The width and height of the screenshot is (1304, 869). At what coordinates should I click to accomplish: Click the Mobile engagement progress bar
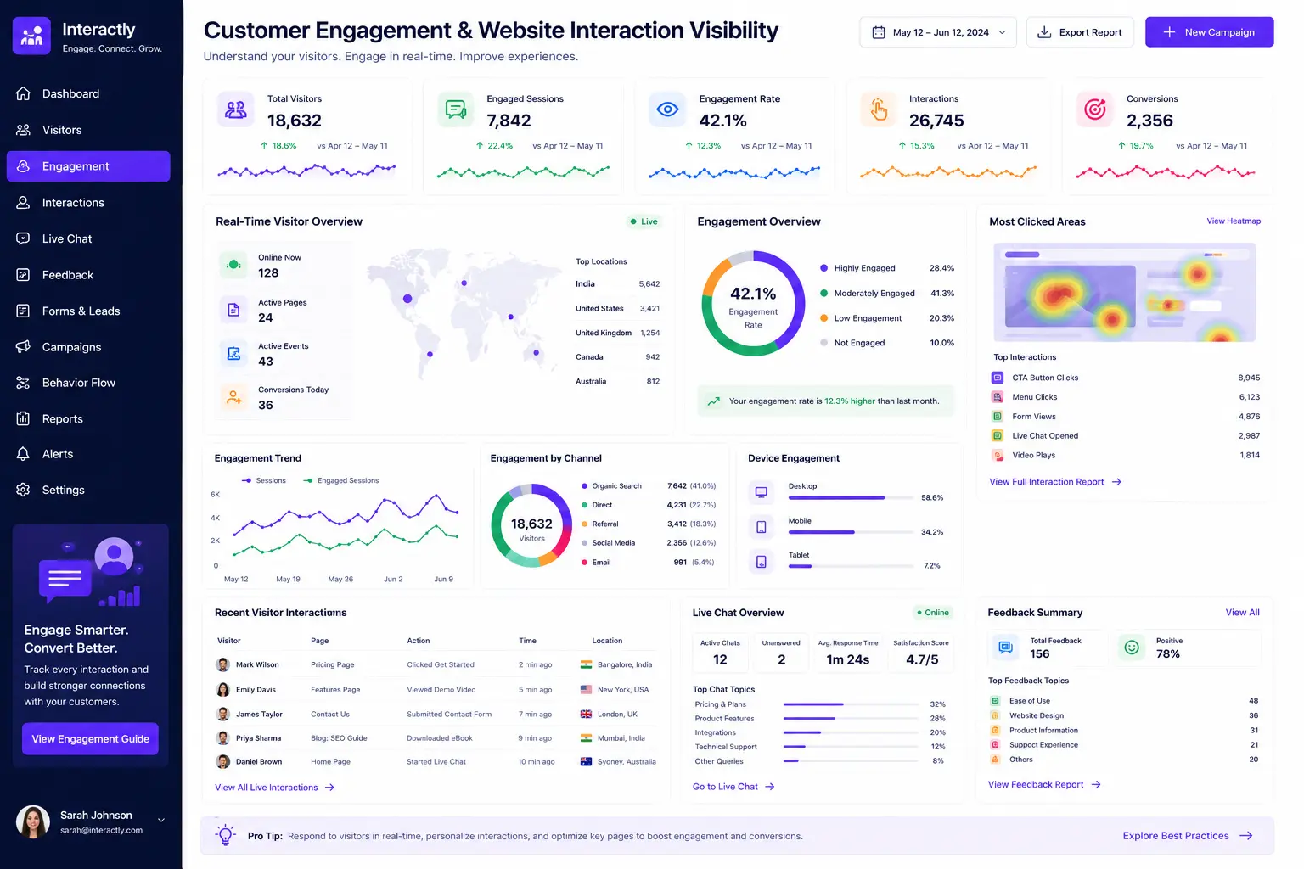tap(851, 532)
